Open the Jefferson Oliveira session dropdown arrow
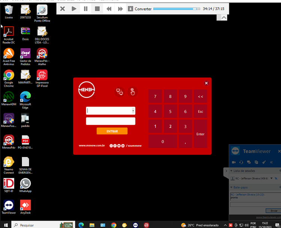The width and height of the screenshot is (281, 228). (x=271, y=178)
